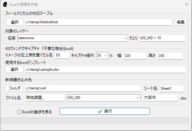Image resolution: width=192 pixels, height=131 pixels.
Task: Close the Excel report dialog window
Action: click(x=186, y=5)
